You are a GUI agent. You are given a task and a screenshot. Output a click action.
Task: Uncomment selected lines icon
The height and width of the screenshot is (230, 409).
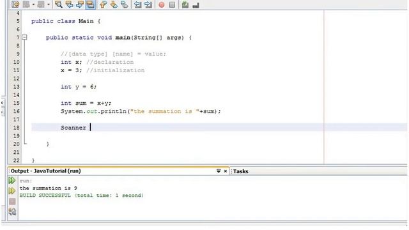coord(196,4)
